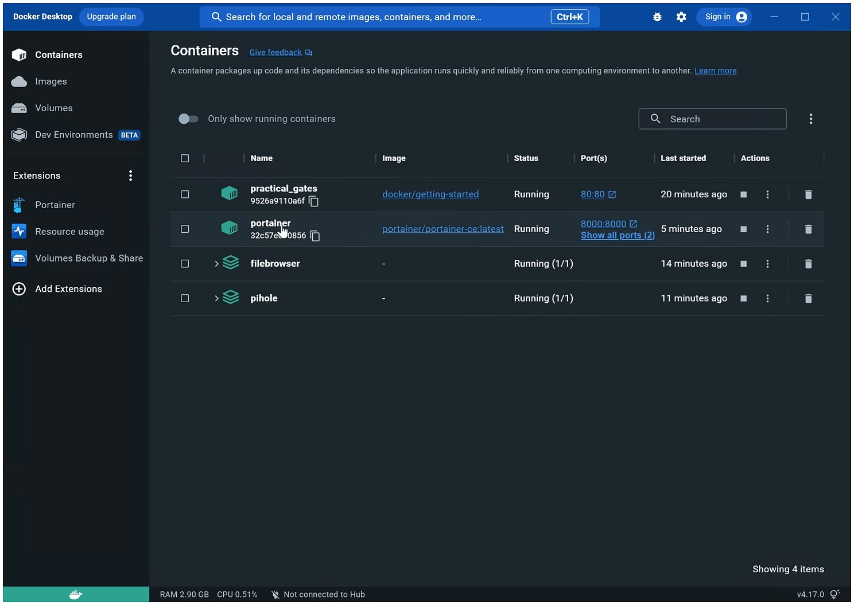Open more actions for portainer

(x=767, y=229)
